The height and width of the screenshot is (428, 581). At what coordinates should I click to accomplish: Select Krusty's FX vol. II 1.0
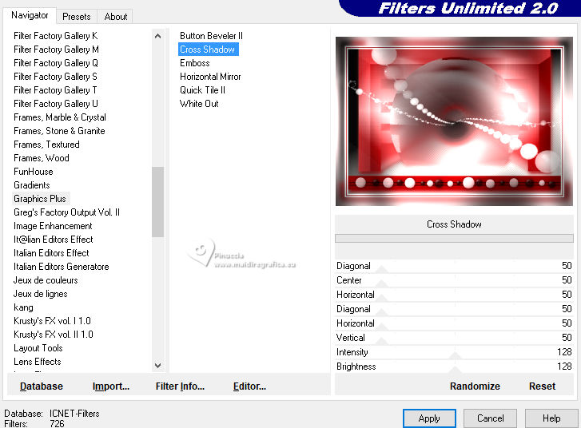coord(54,335)
